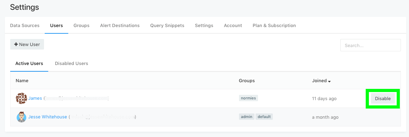
Task: Click the admin group tag
Action: (x=246, y=117)
